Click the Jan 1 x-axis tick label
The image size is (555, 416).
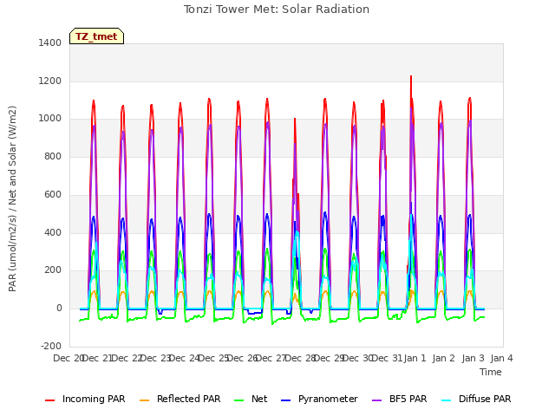(x=415, y=358)
